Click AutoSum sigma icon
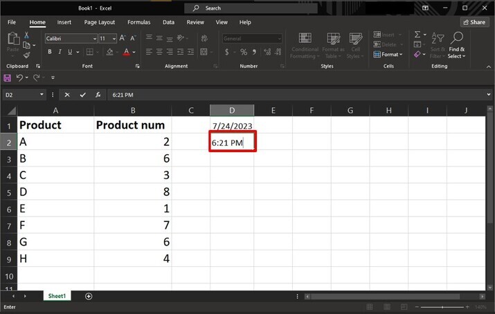Image resolution: width=495 pixels, height=314 pixels. pos(417,35)
